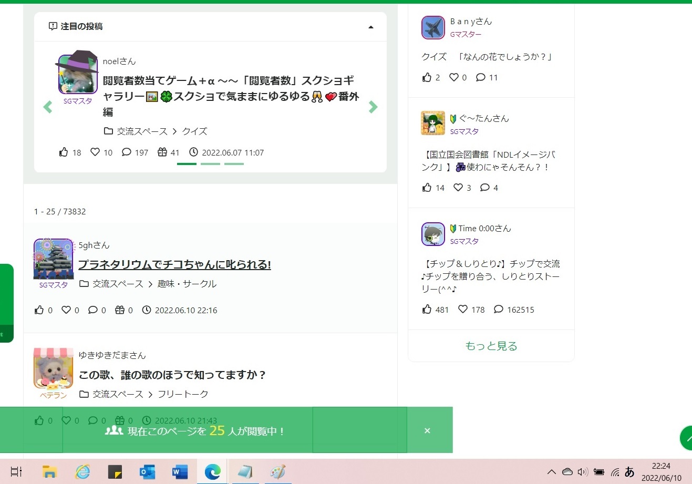The width and height of the screenshot is (692, 484).
Task: Open Word from the Windows taskbar
Action: pyautogui.click(x=180, y=472)
